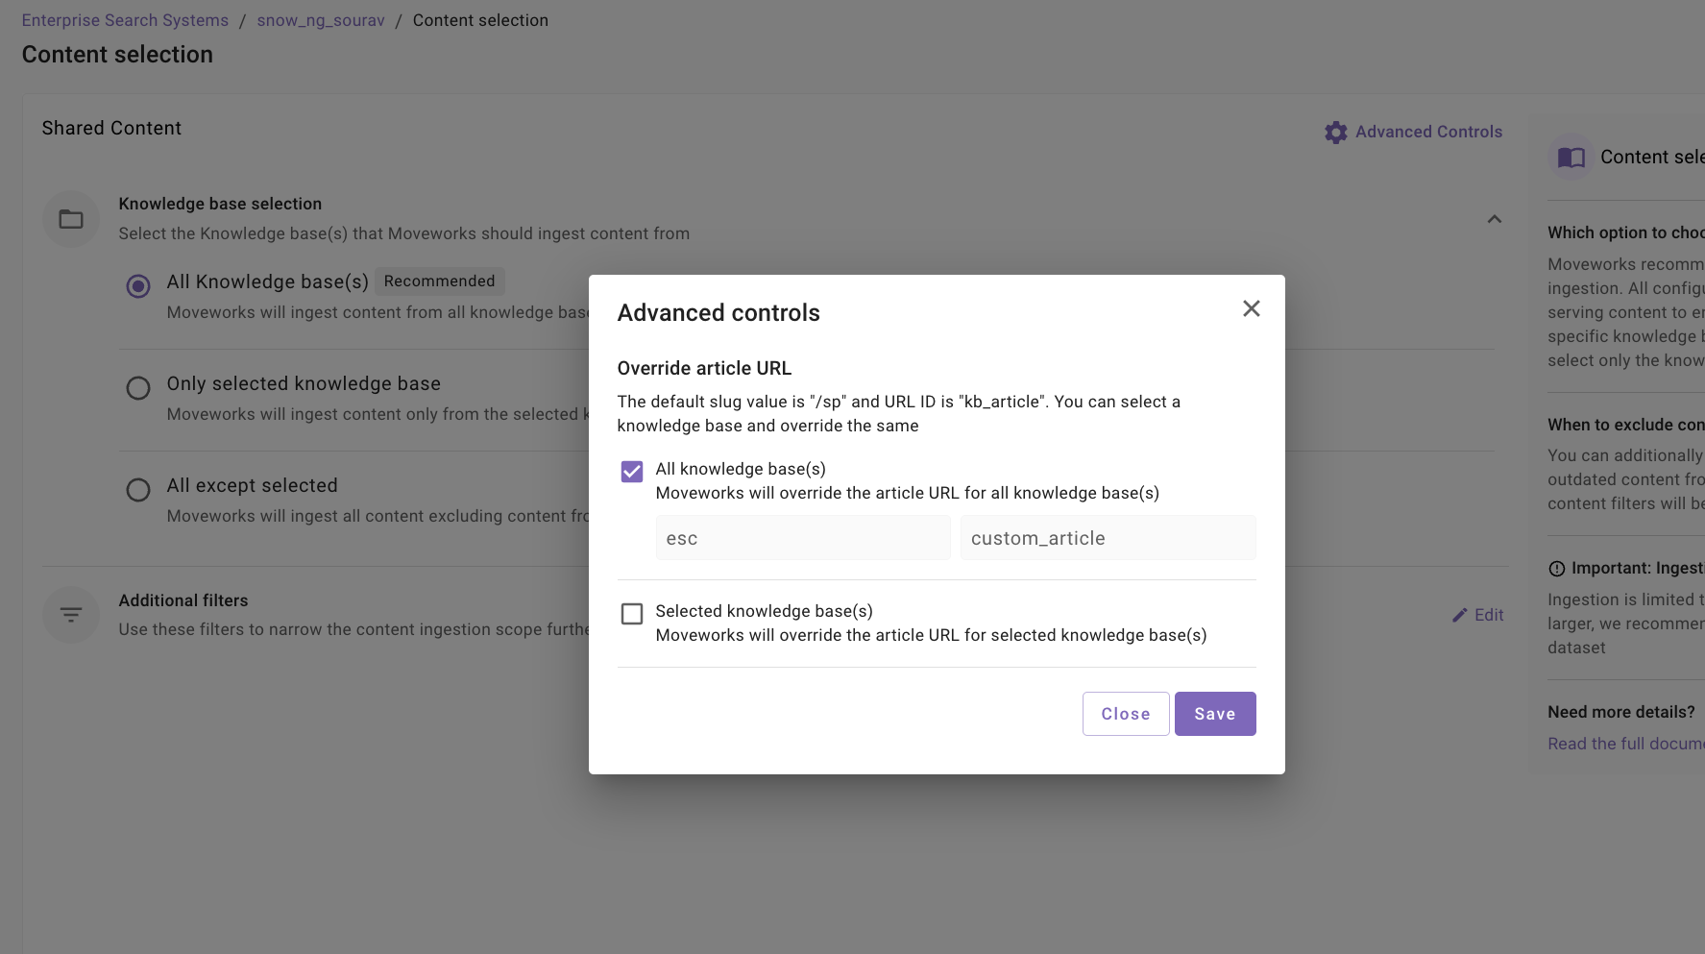Click the pencil icon next to Edit

(x=1460, y=615)
